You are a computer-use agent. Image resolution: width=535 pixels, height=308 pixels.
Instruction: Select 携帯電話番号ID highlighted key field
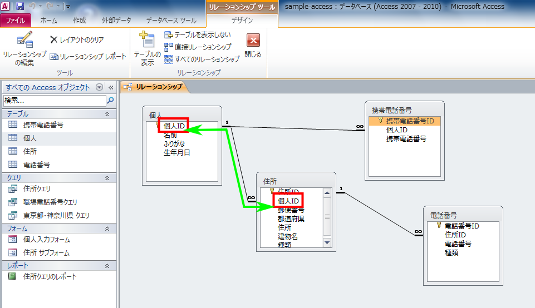[405, 121]
